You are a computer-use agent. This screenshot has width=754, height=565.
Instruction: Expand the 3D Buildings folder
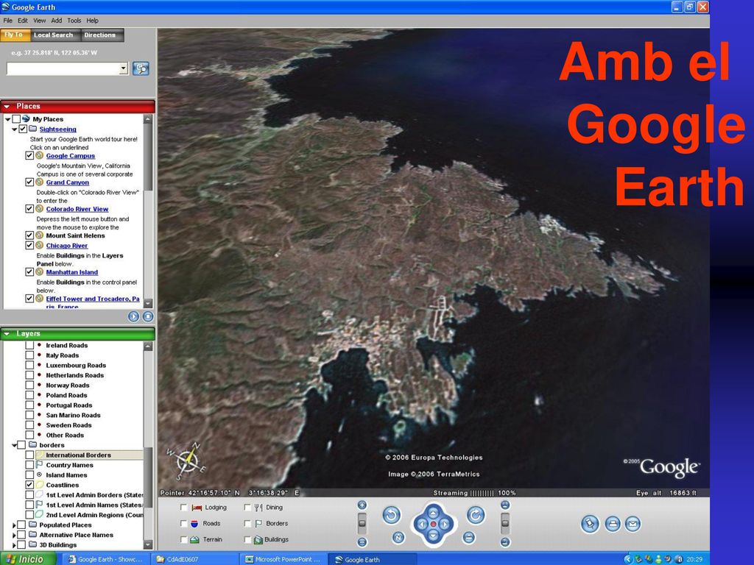[15, 545]
